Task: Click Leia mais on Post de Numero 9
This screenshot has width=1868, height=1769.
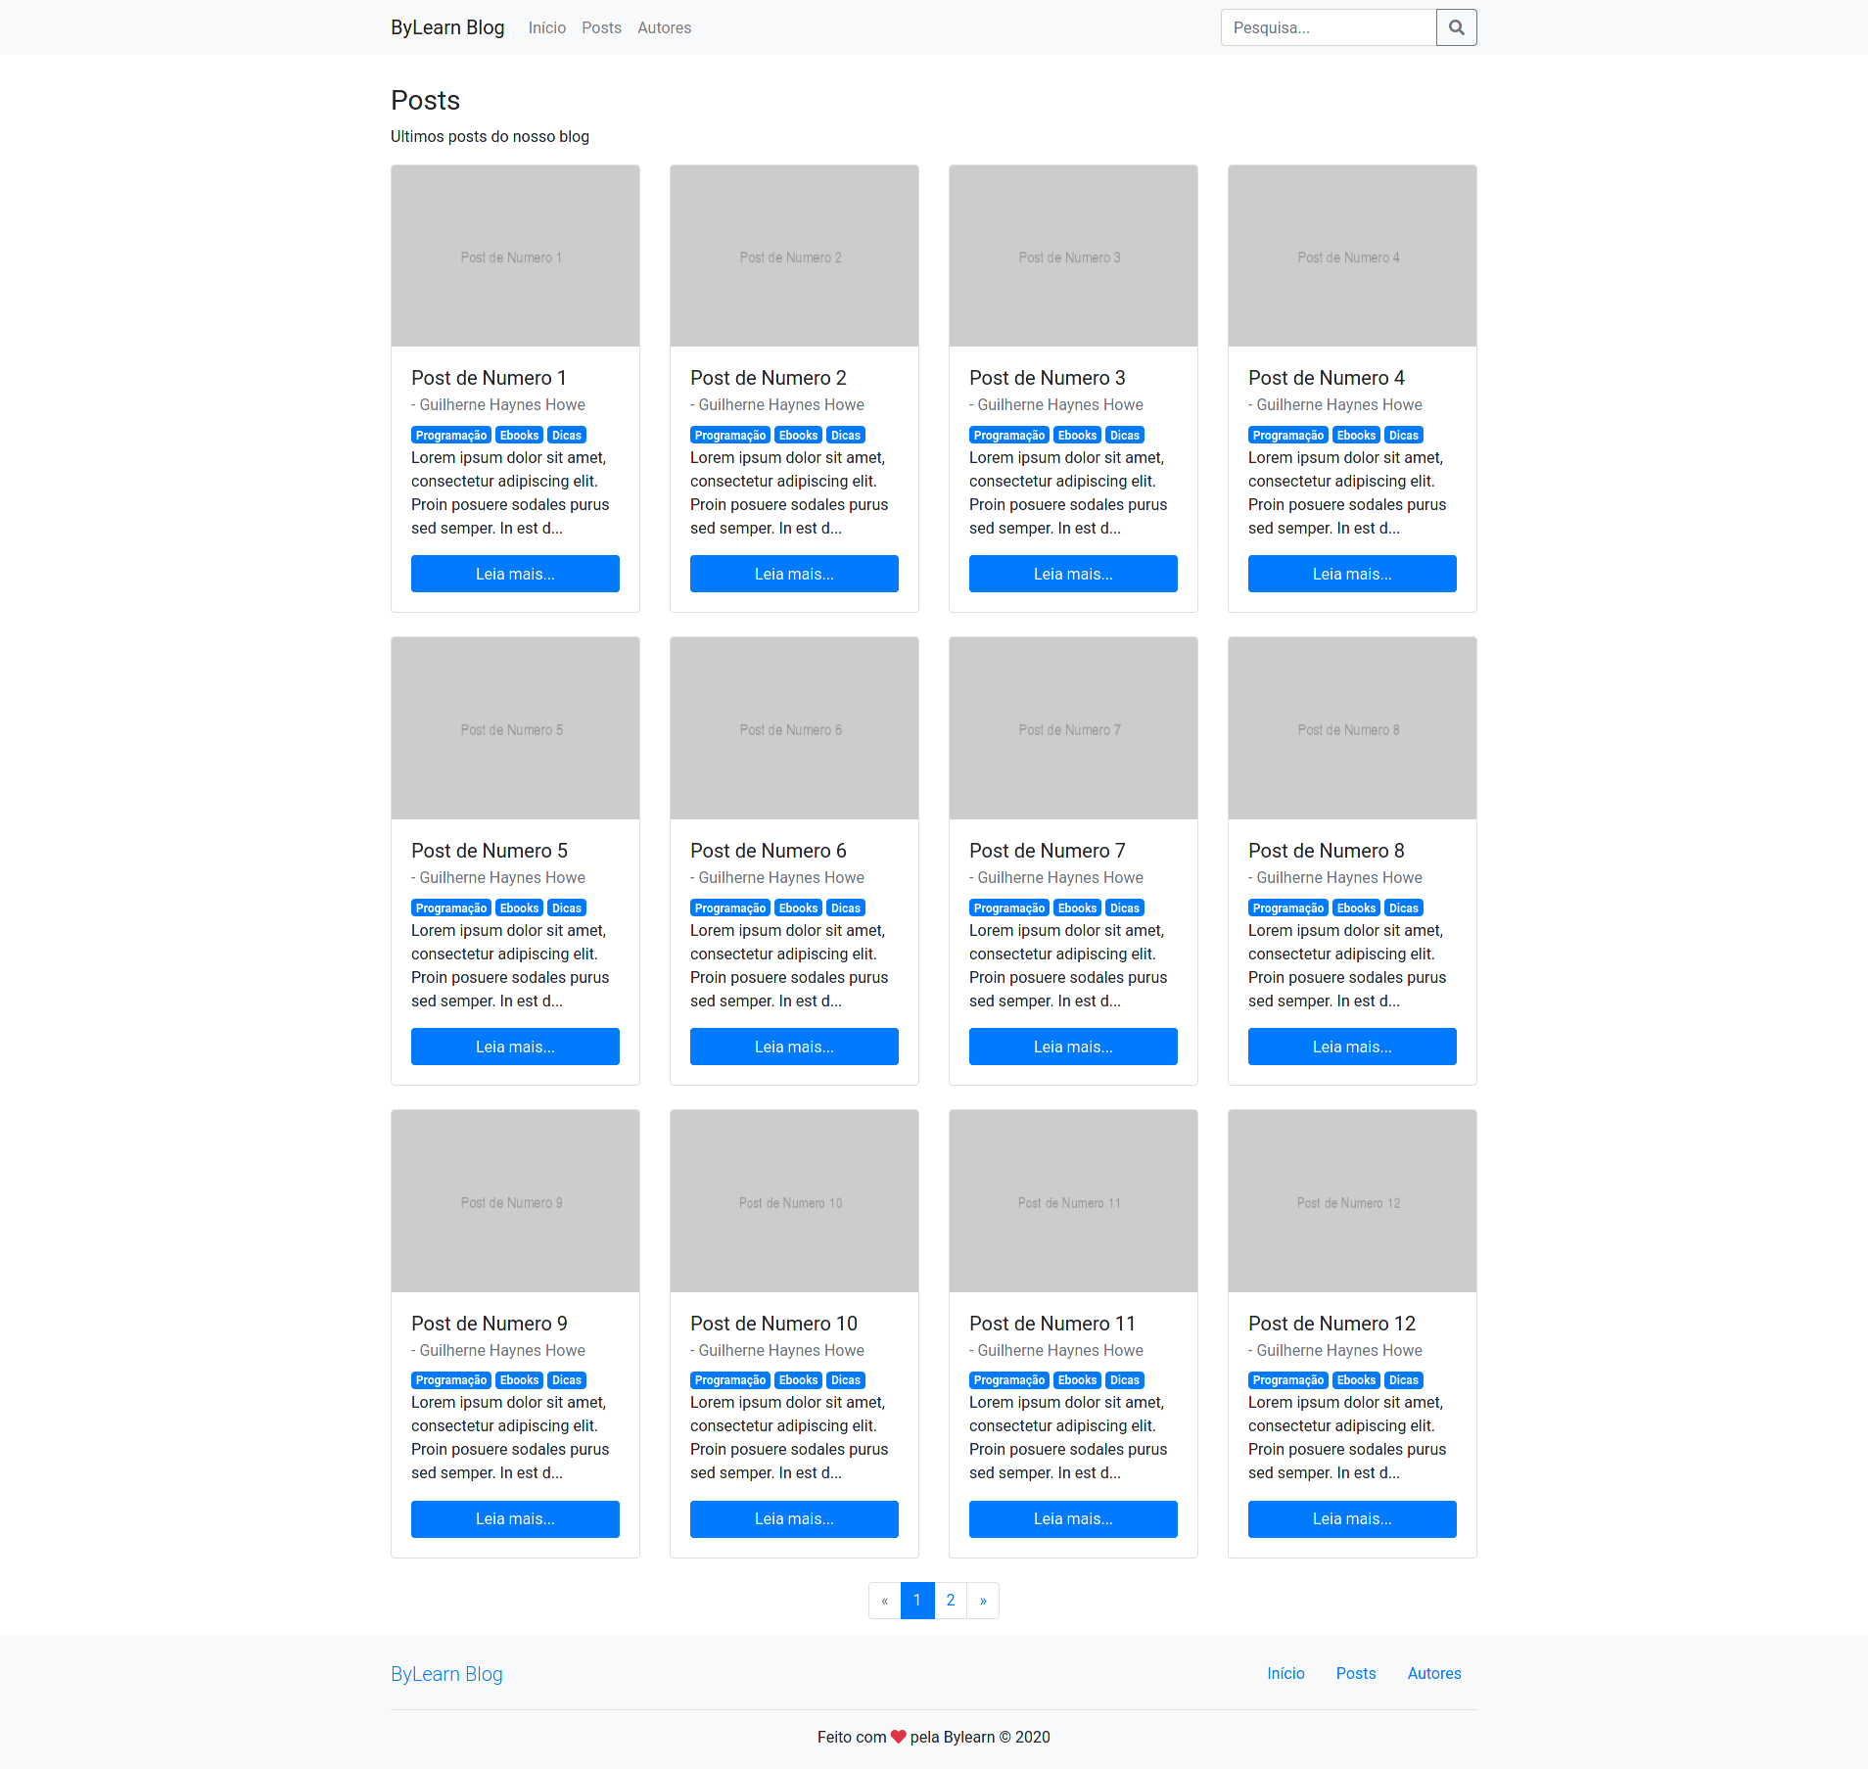Action: pyautogui.click(x=515, y=1518)
